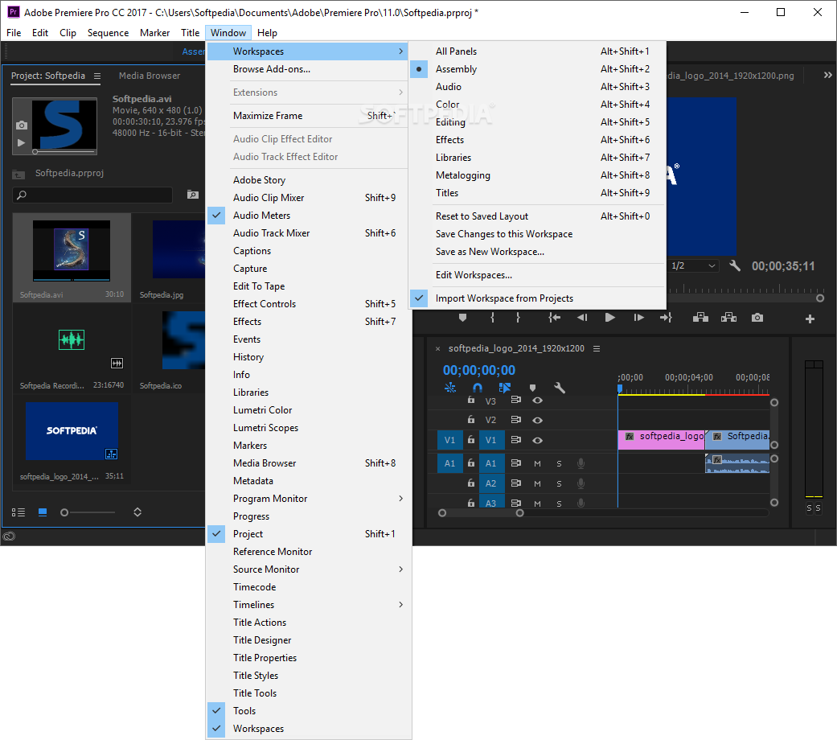This screenshot has width=837, height=740.
Task: Click Save as New Workspace
Action: (538, 252)
